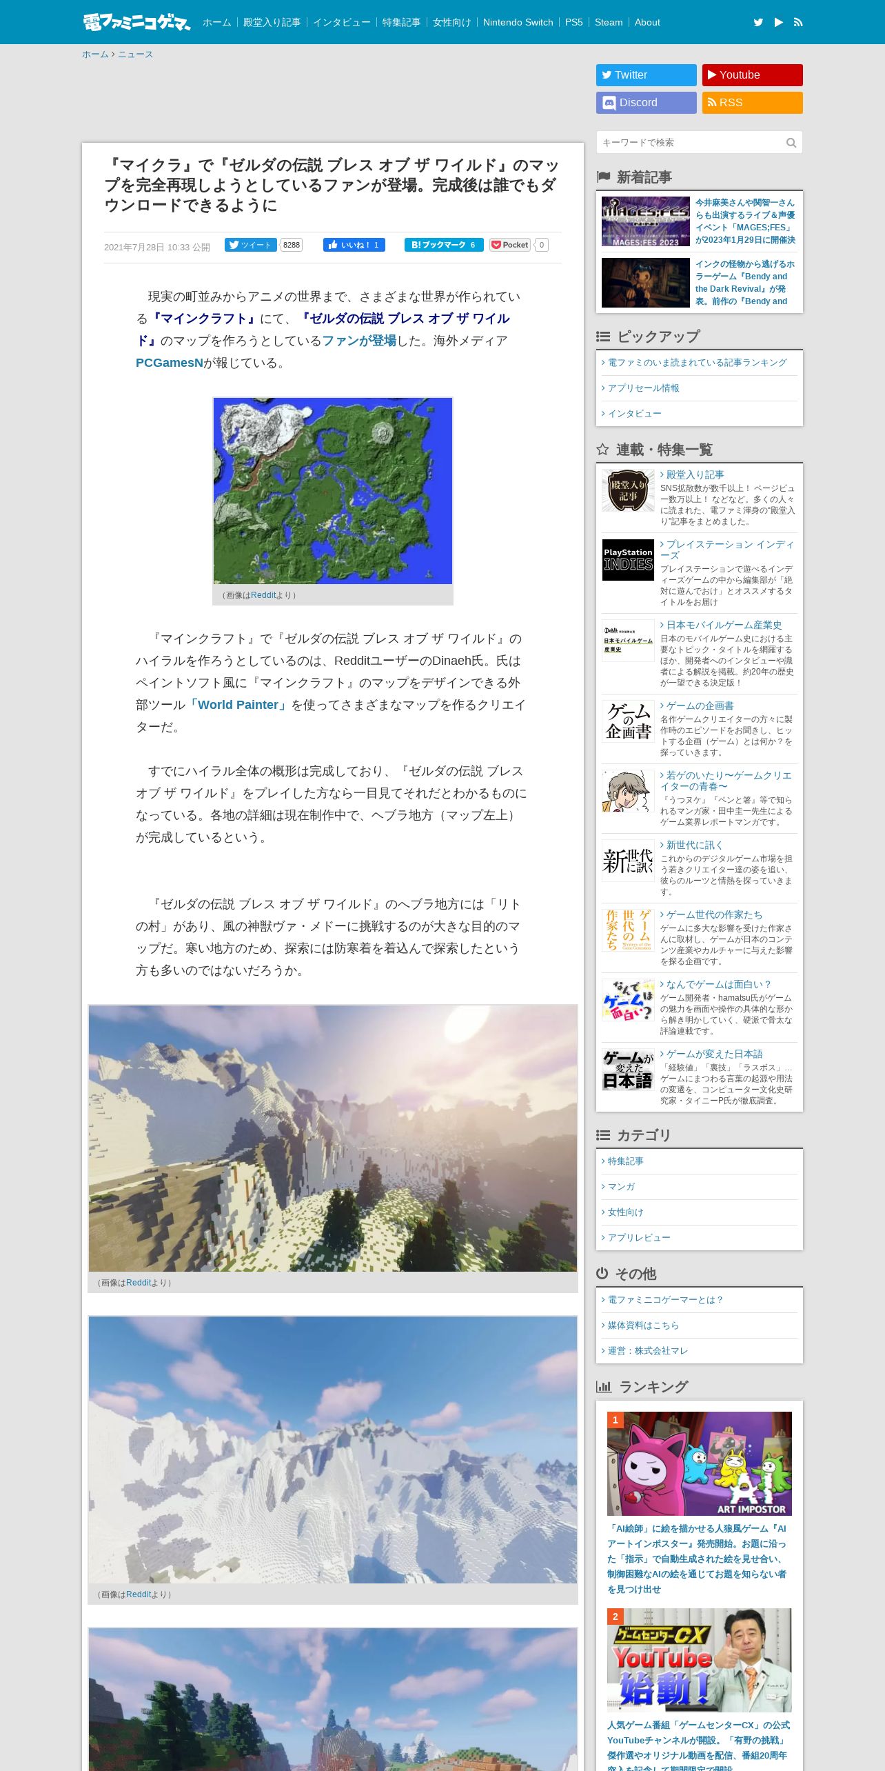885x1771 pixels.
Task: Open the blue Twitter sidebar button
Action: click(647, 75)
